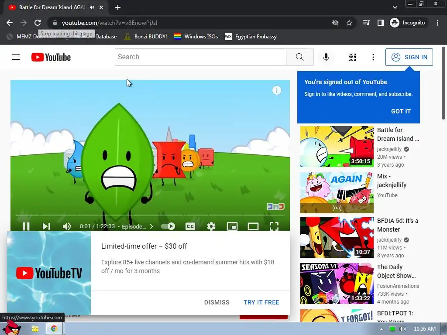Dismiss signed-out notice with GOT IT
The width and height of the screenshot is (447, 335).
(401, 111)
